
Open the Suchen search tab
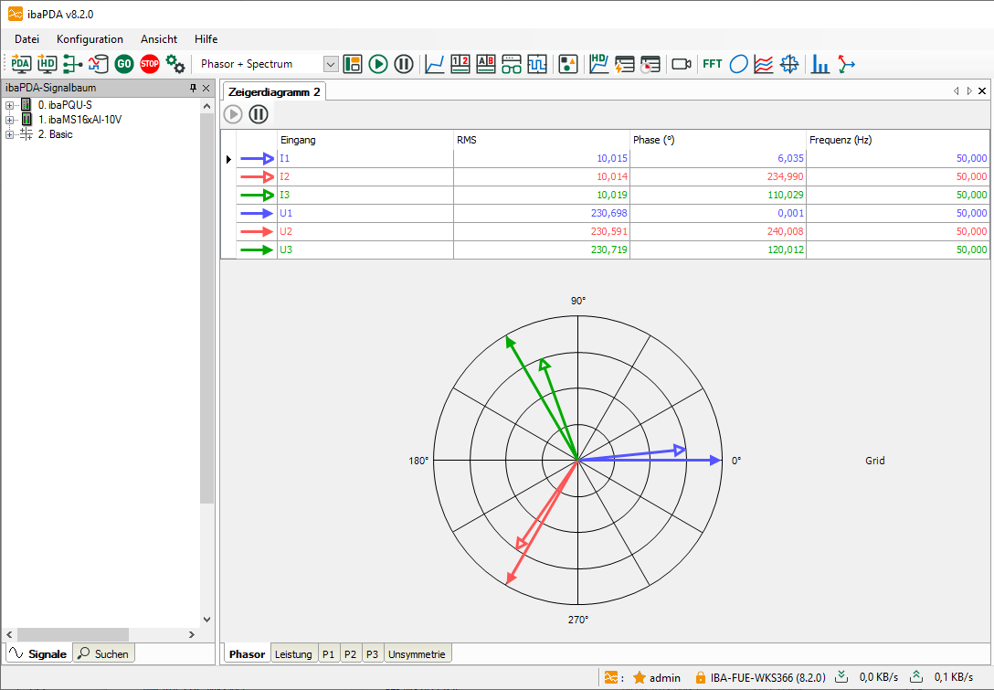pos(103,653)
